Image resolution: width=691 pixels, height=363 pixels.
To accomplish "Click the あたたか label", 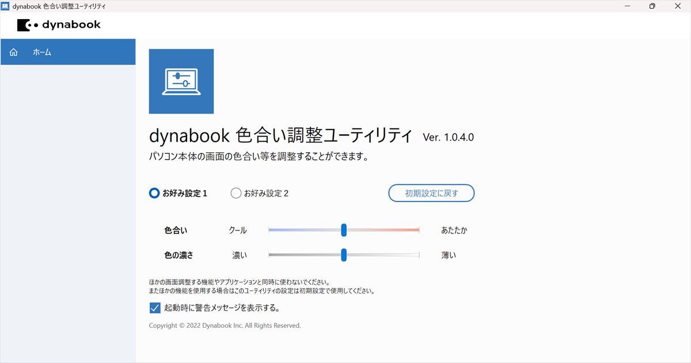I will [454, 230].
